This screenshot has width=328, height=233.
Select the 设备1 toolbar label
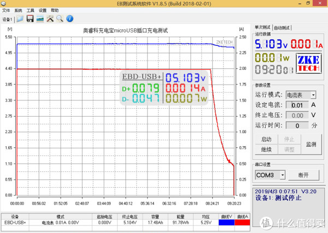pos(7,20)
